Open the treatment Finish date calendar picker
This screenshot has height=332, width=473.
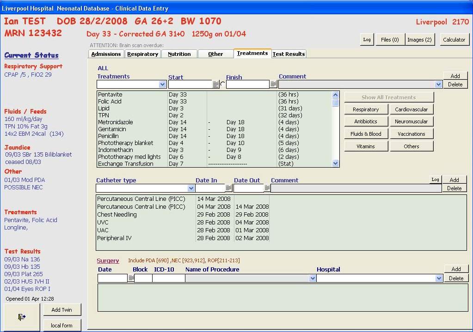(x=273, y=85)
